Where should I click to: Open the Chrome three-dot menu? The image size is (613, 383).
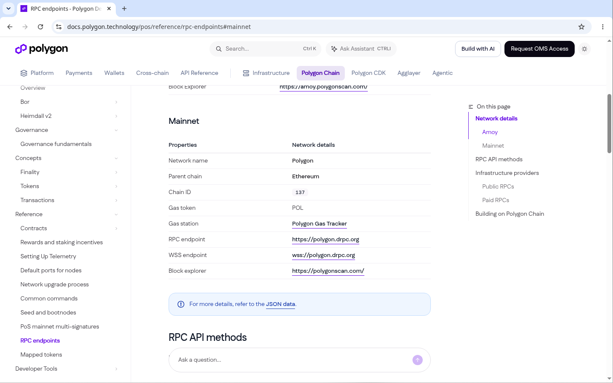[603, 27]
